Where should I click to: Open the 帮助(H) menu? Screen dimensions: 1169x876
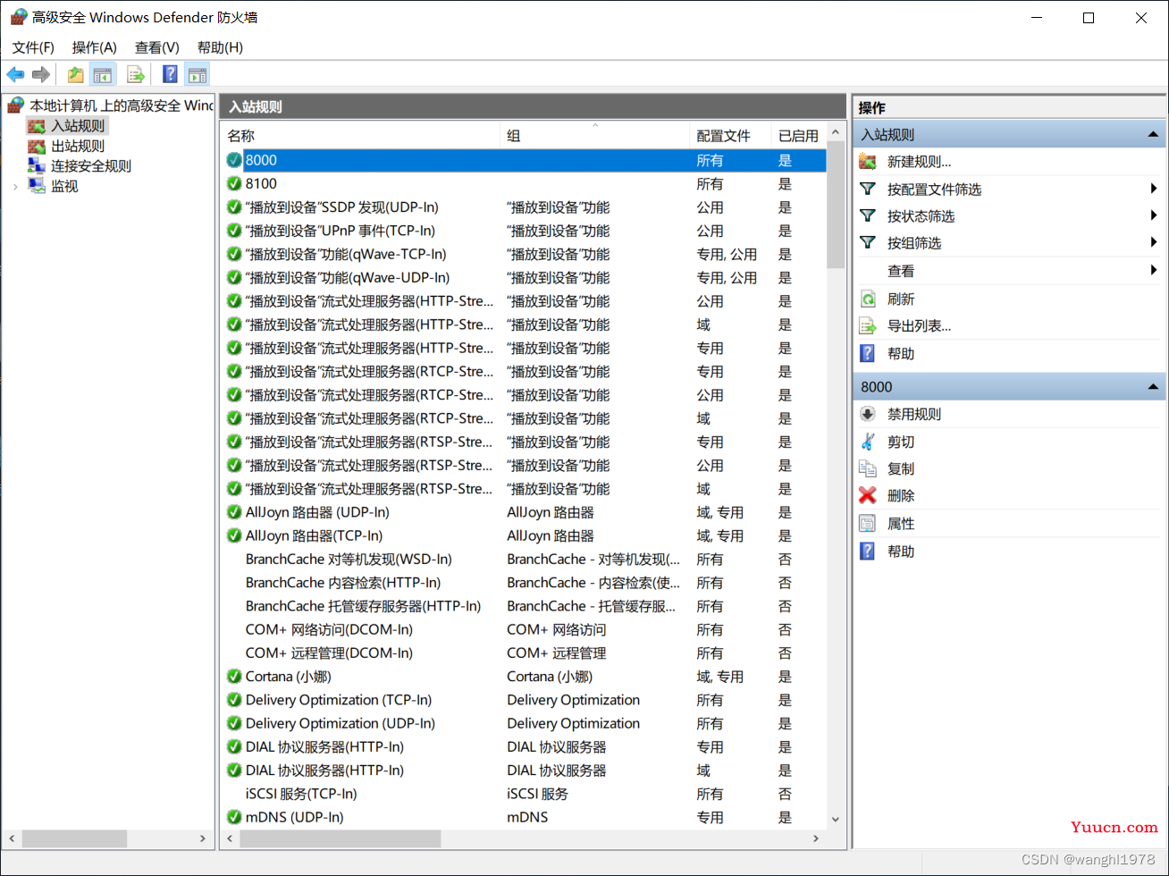coord(220,47)
